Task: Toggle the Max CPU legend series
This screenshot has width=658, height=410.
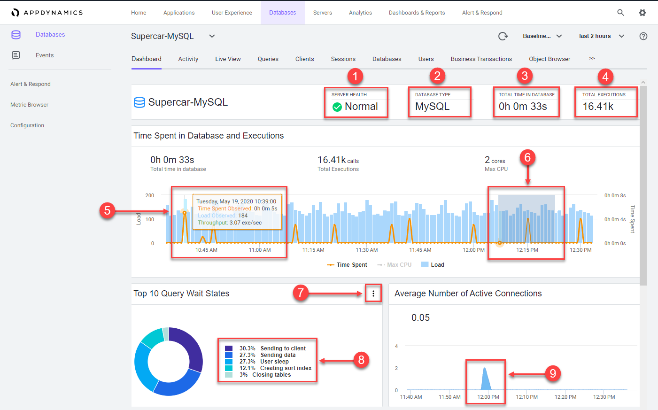Action: pyautogui.click(x=395, y=265)
